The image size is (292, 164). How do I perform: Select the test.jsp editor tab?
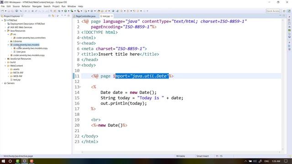point(106,16)
